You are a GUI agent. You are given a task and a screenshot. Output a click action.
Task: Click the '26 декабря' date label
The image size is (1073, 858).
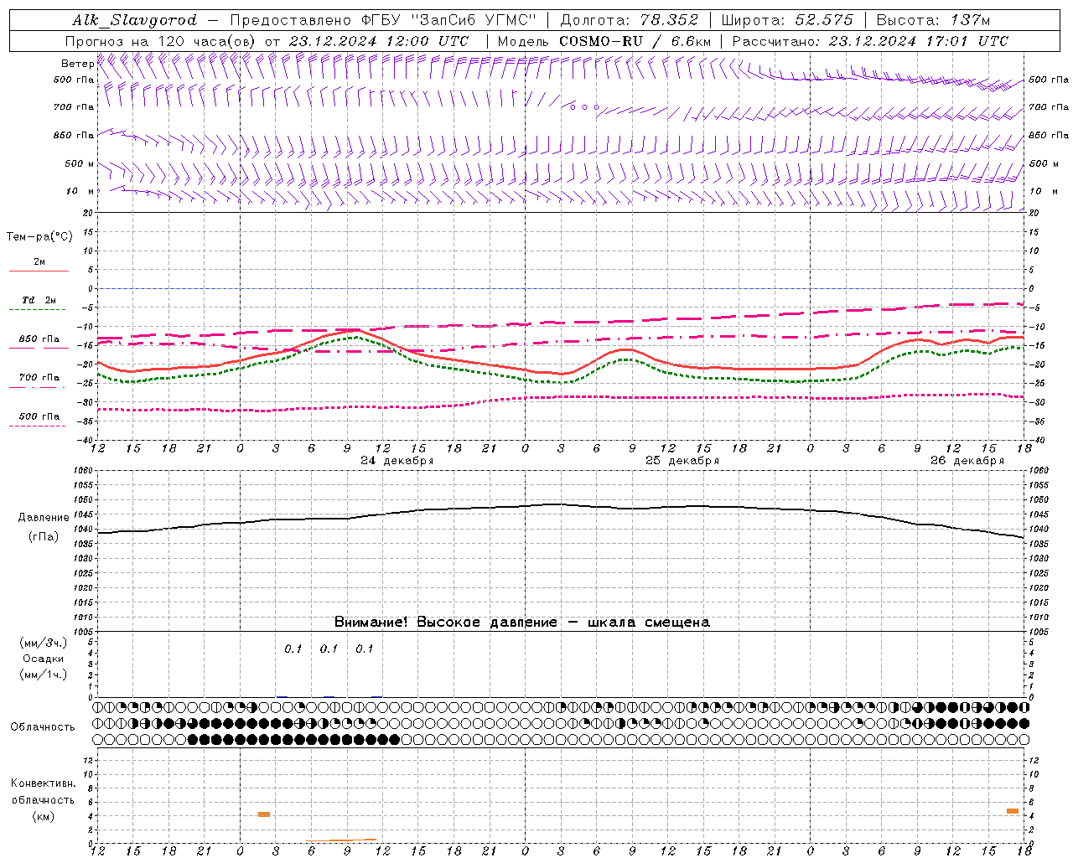click(967, 461)
